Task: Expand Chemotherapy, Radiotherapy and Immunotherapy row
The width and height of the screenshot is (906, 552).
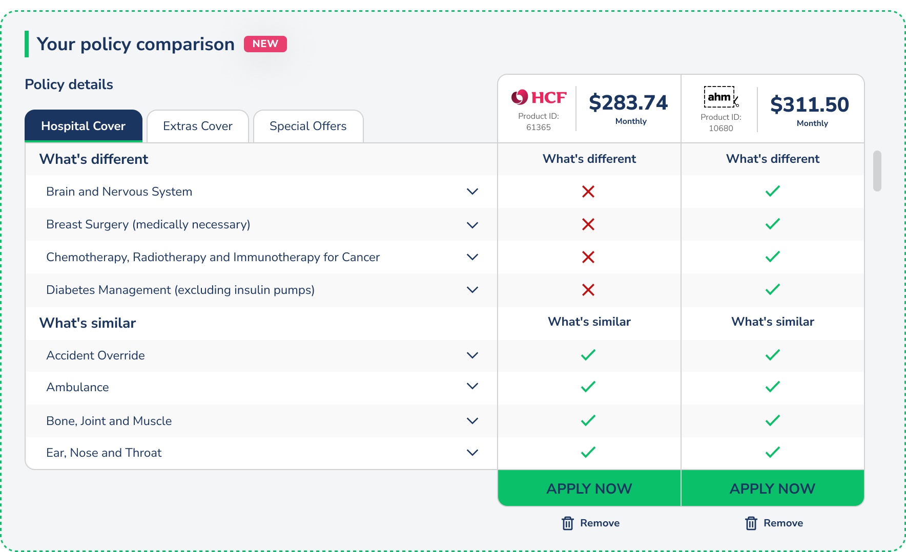Action: coord(472,257)
